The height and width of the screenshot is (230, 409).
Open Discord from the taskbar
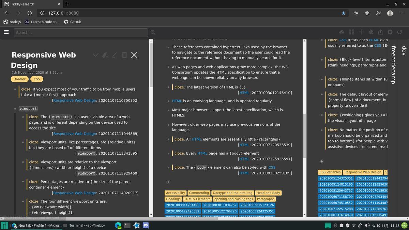tap(147, 225)
